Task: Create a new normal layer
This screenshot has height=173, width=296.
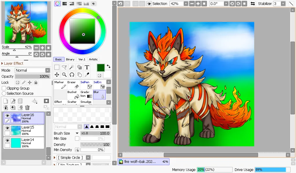Action: (x=6, y=101)
